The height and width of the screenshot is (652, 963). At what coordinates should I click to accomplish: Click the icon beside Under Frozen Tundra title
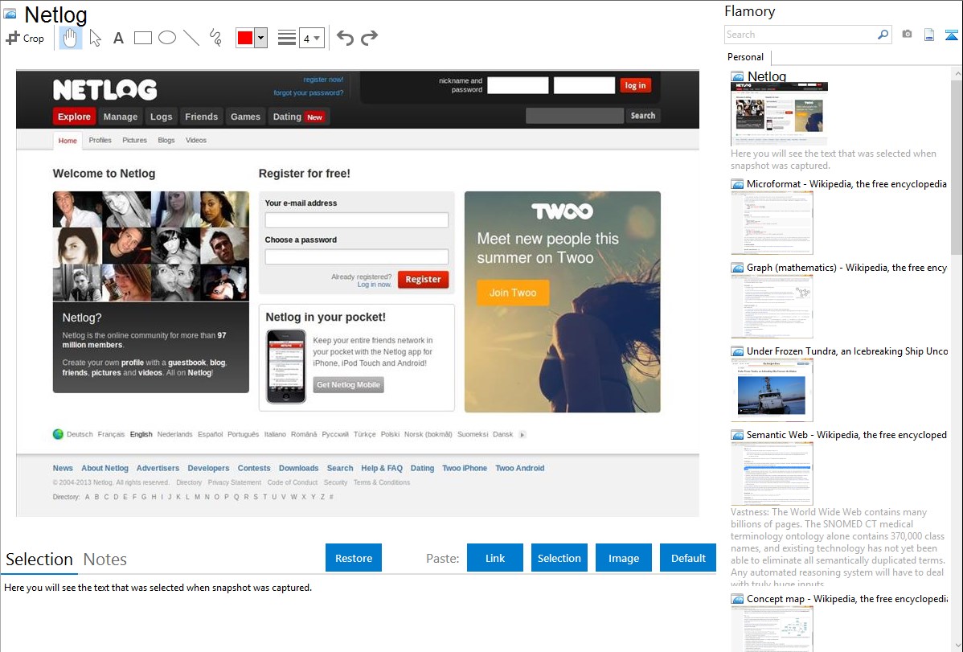[737, 351]
